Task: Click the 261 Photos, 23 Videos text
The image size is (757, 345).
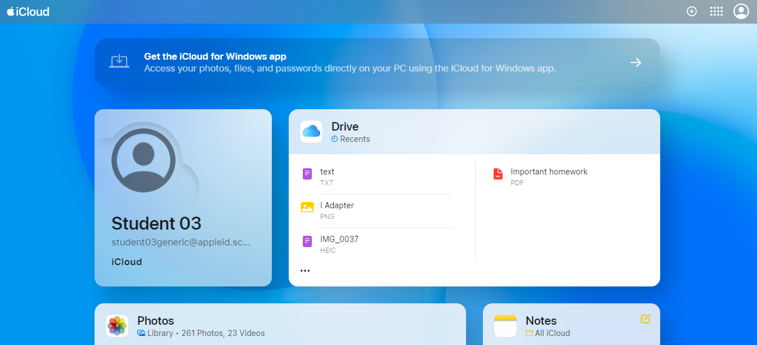Action: (x=223, y=333)
